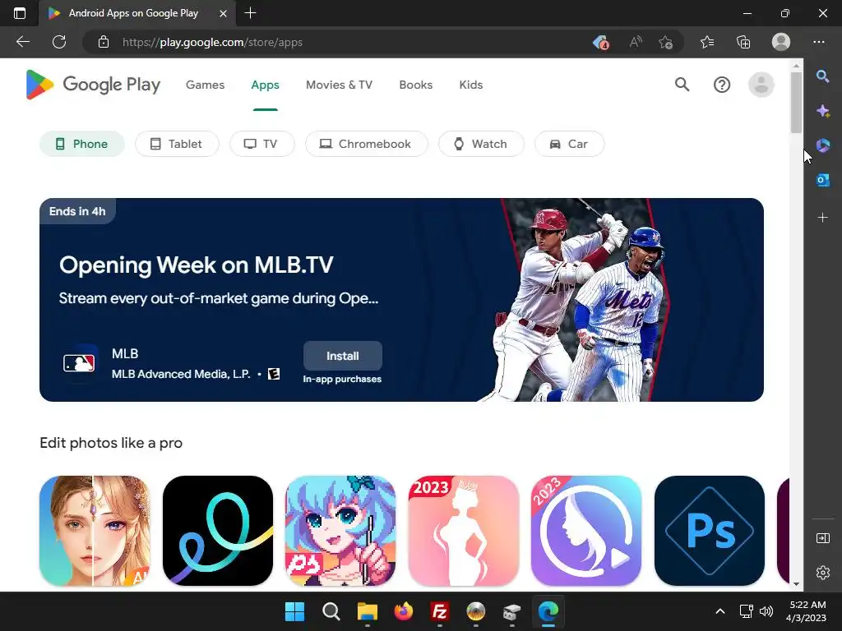The height and width of the screenshot is (631, 842).
Task: Switch to the Movies & TV tab
Action: tap(339, 85)
